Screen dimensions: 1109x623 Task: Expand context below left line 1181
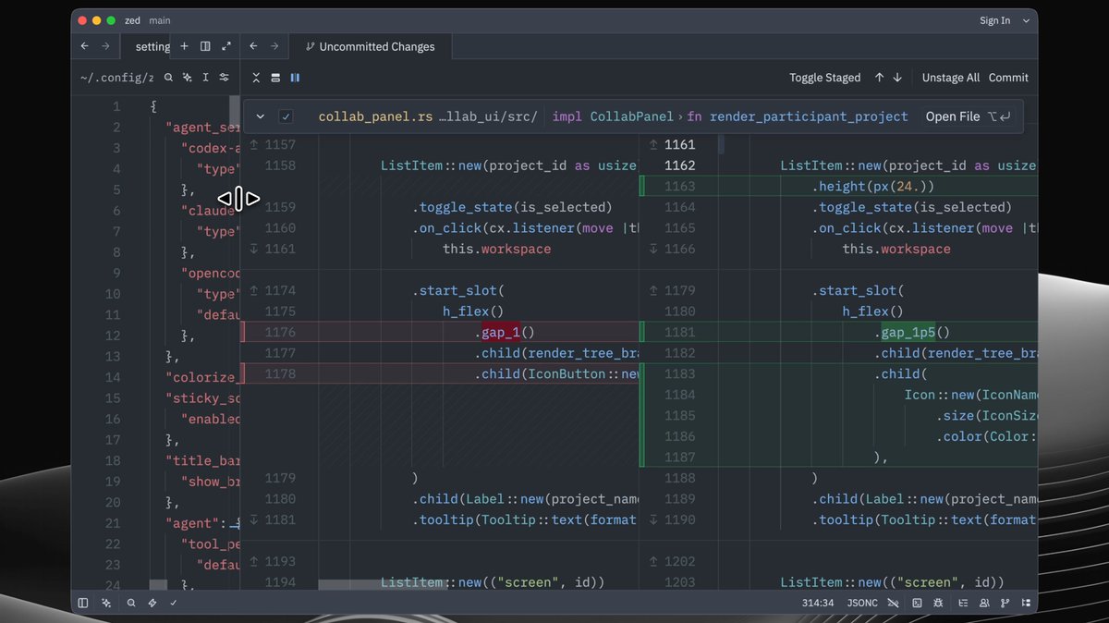point(255,519)
